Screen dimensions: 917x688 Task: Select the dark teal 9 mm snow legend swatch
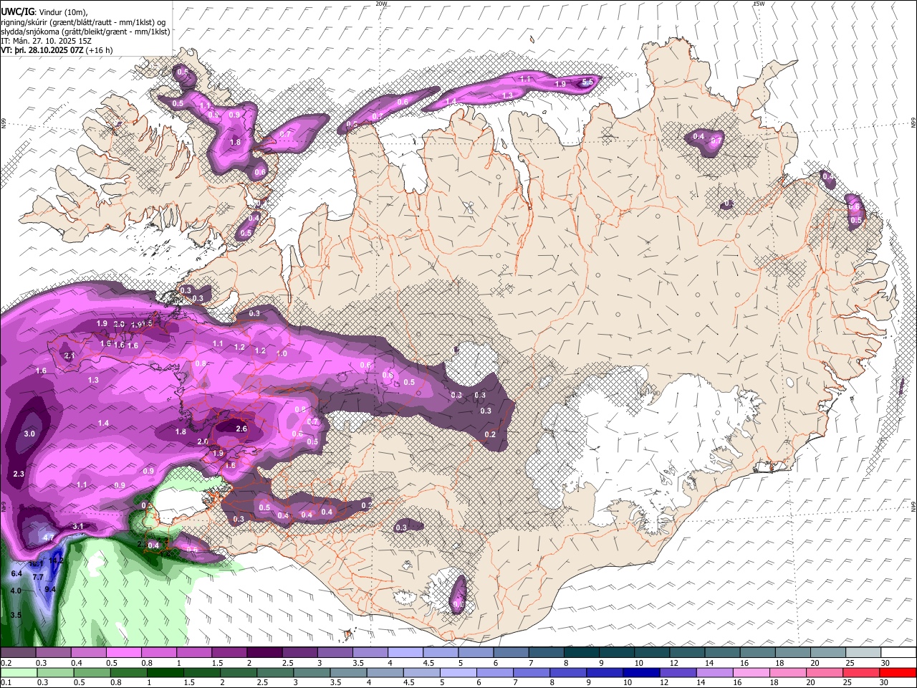[617, 653]
